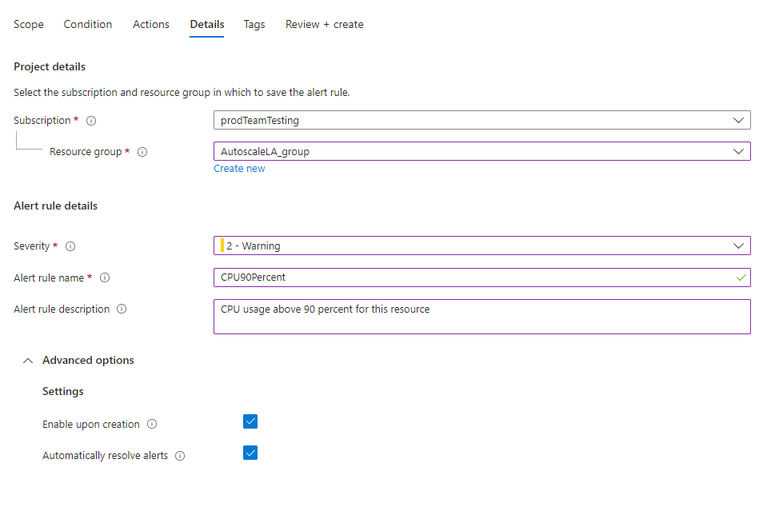This screenshot has width=779, height=519.
Task: Switch to the Scope tab
Action: pos(29,25)
